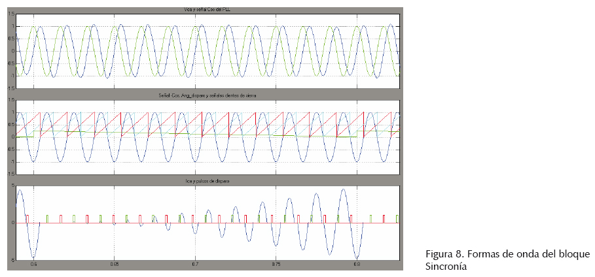
Task: Click the top plot's 1.5 y-axis label
Action: [x=11, y=15]
